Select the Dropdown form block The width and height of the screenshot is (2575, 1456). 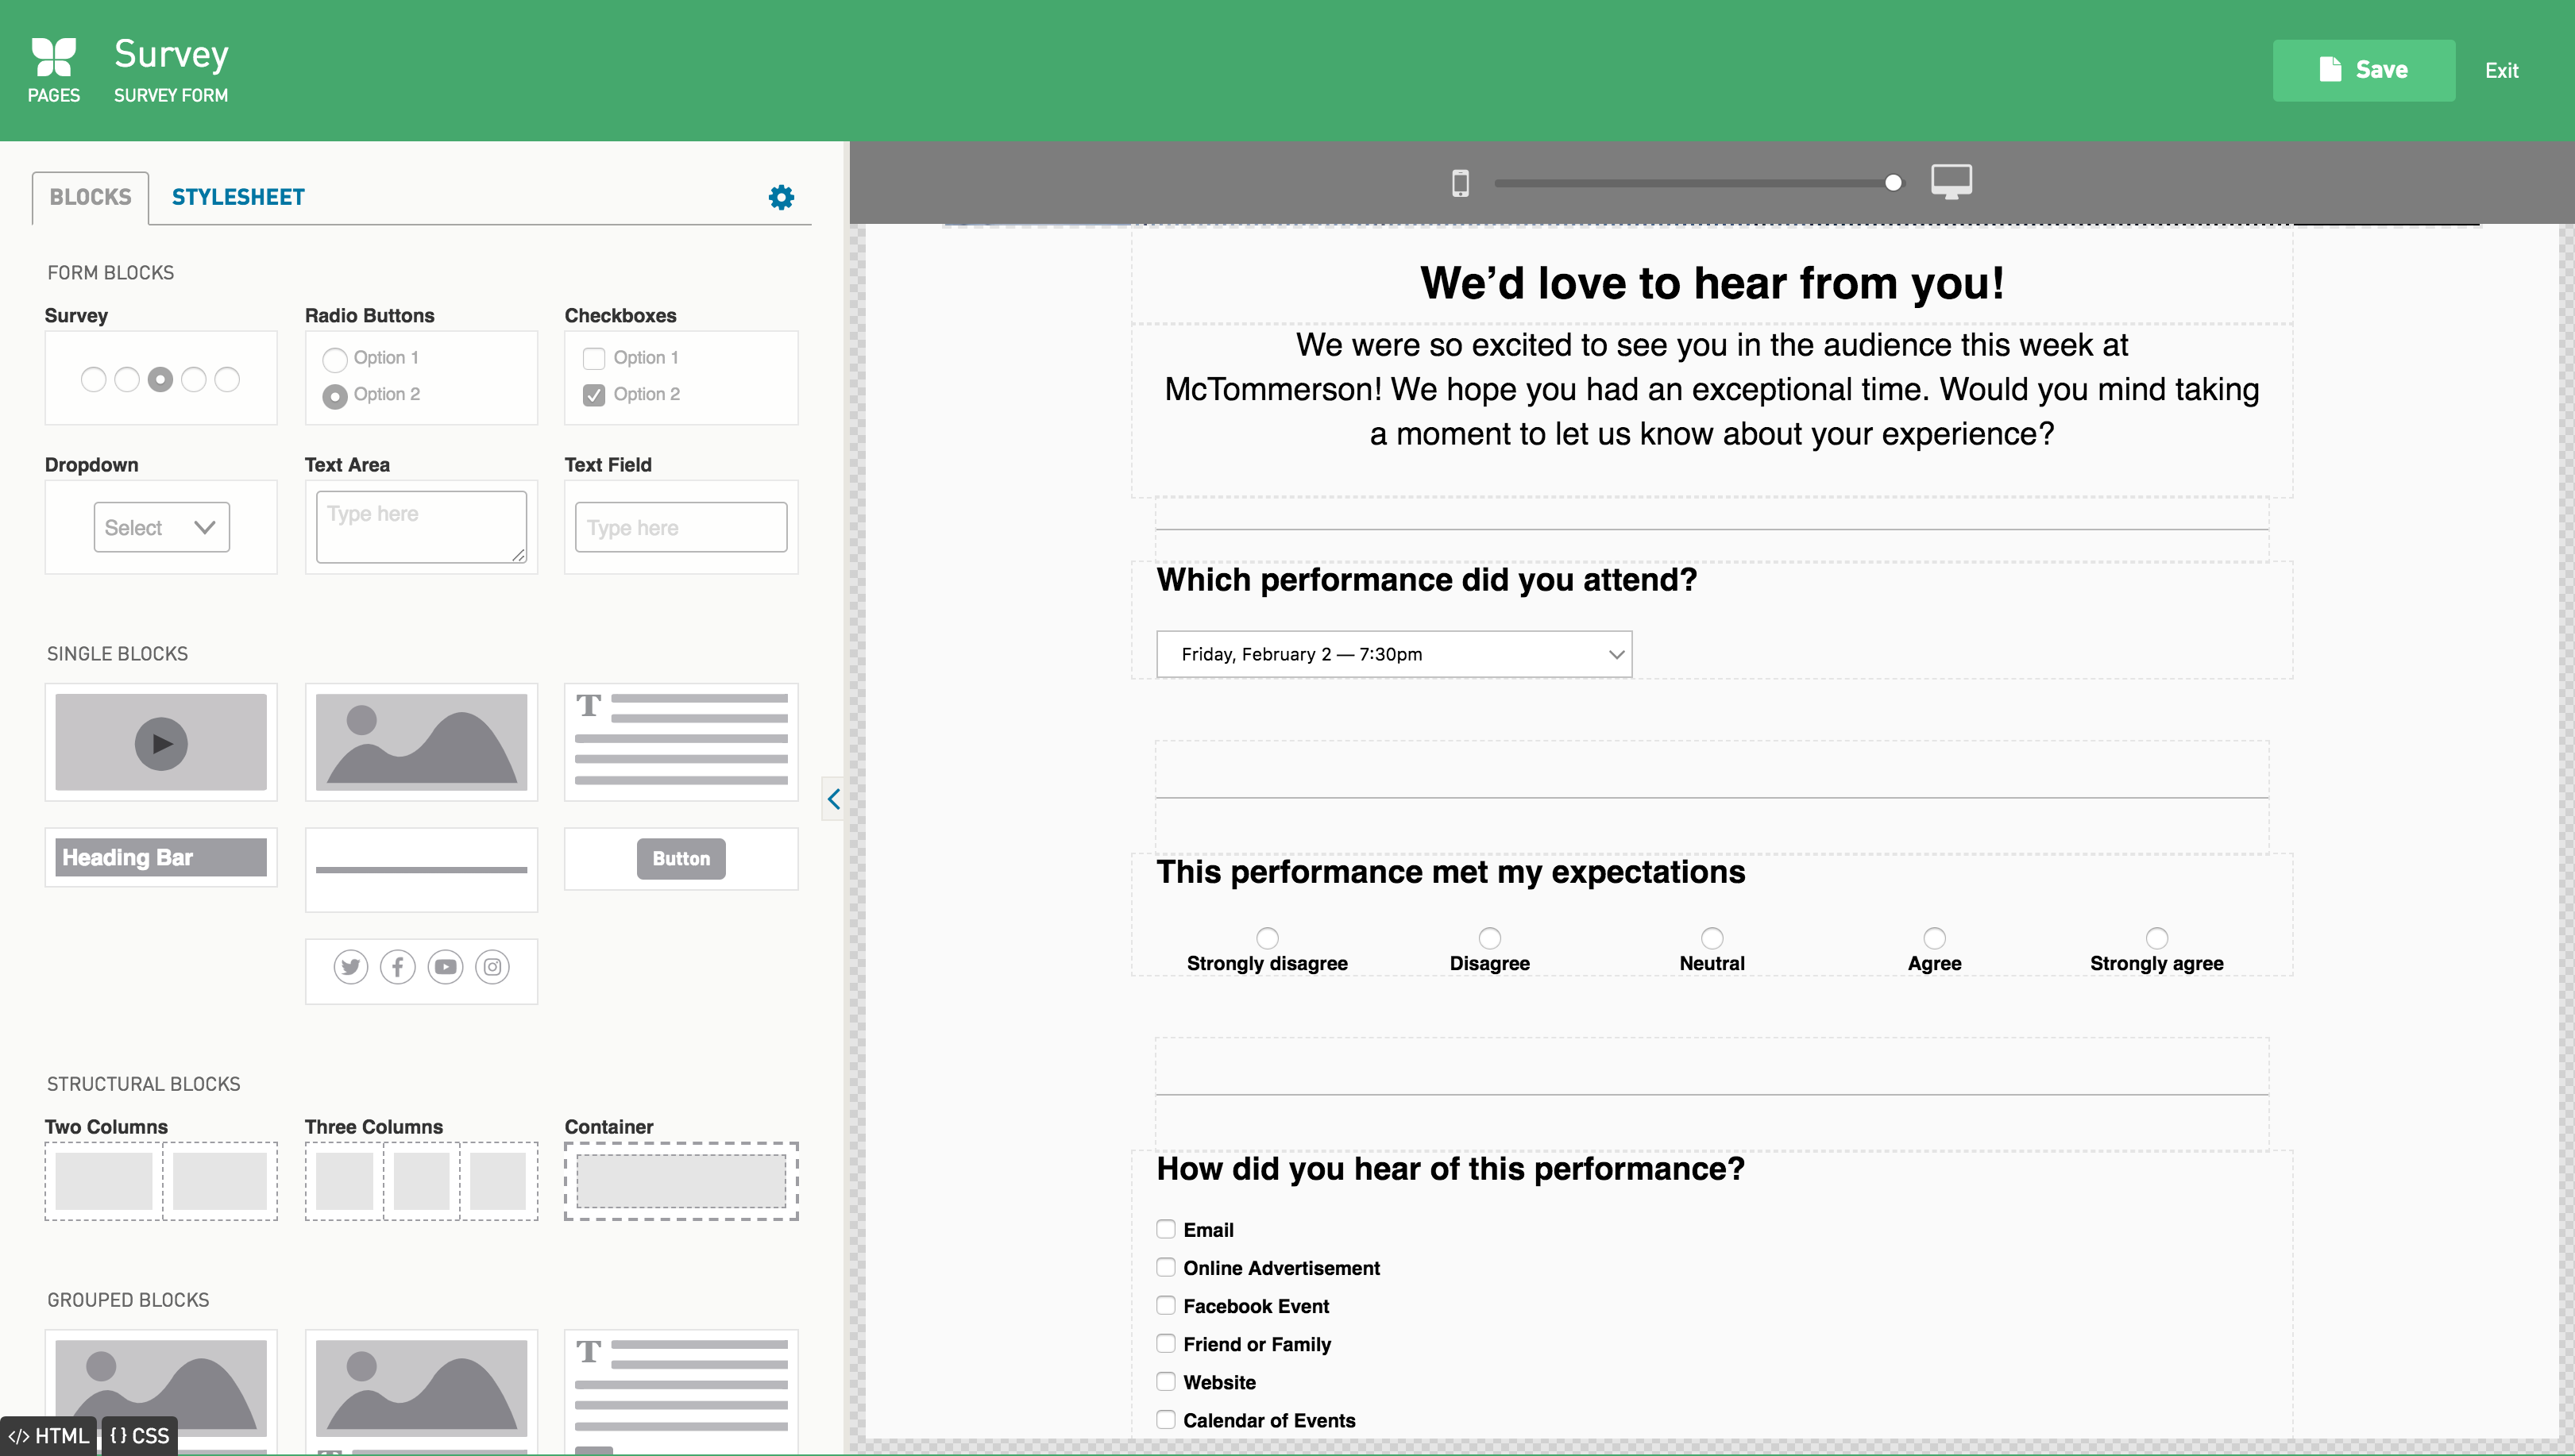[160, 527]
